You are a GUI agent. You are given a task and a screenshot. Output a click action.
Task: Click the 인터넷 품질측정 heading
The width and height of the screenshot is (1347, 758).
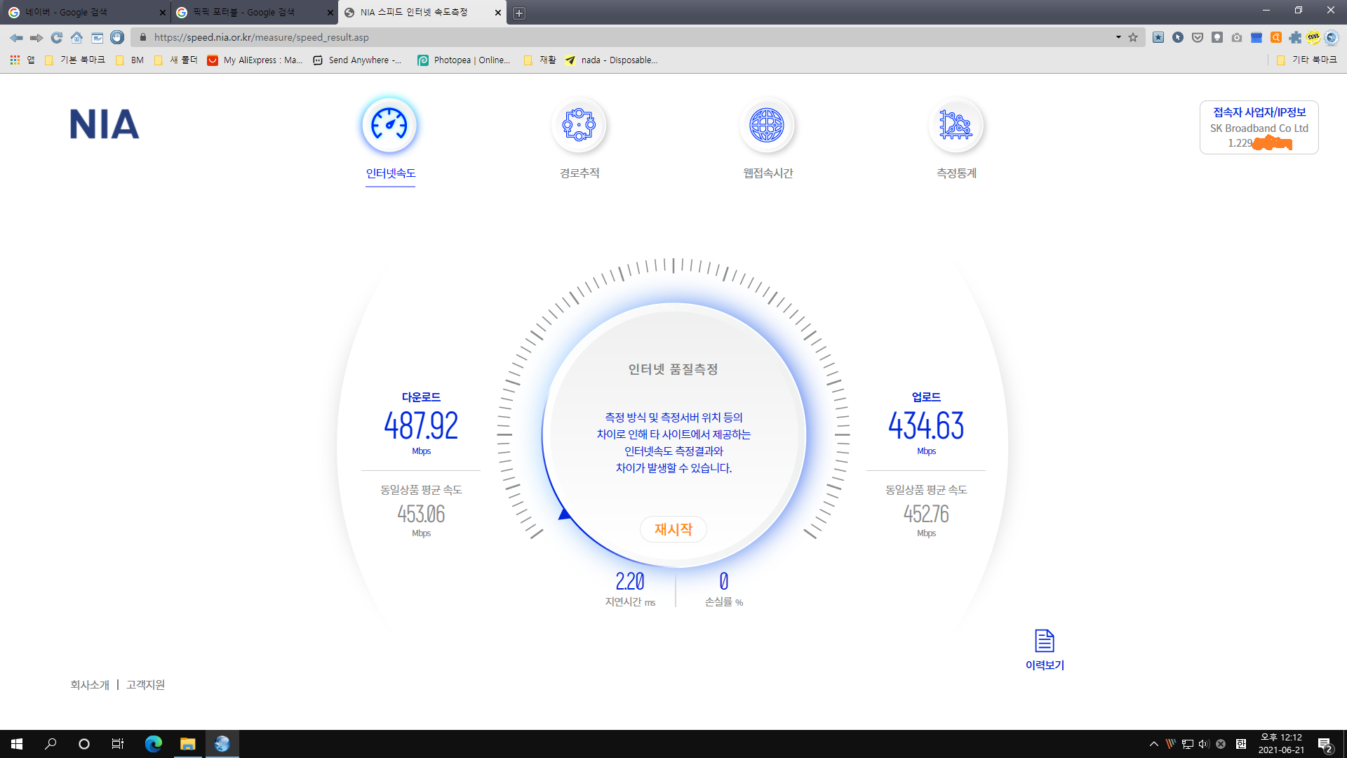pos(673,369)
